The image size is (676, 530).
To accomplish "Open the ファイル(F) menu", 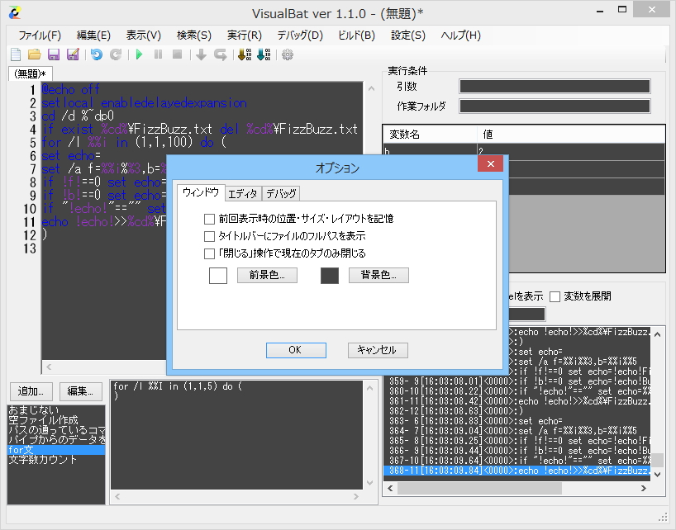I will (x=40, y=35).
